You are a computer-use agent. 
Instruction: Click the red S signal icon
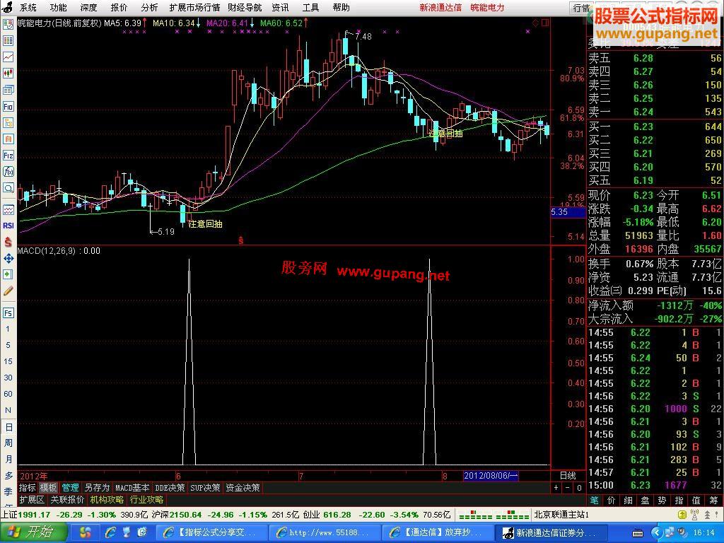pyautogui.click(x=8, y=242)
